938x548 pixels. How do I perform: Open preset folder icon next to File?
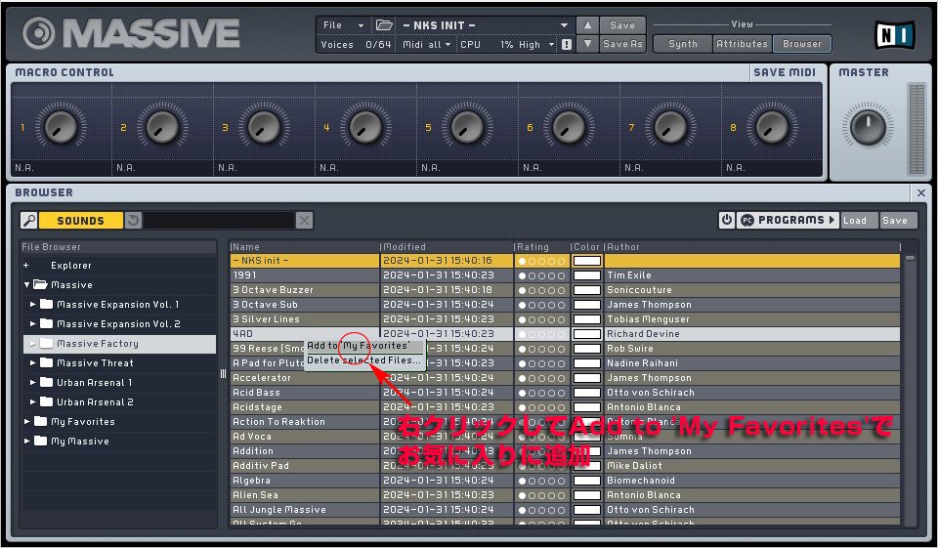click(x=383, y=25)
